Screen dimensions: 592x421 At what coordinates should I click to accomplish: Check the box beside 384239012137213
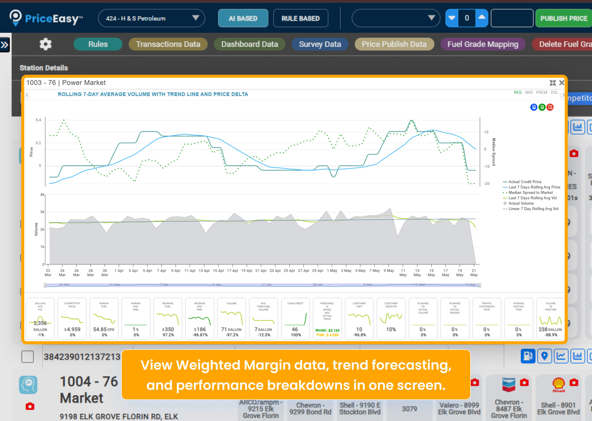coord(28,357)
